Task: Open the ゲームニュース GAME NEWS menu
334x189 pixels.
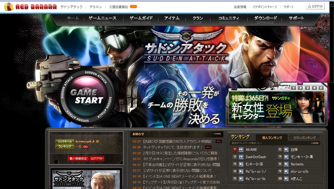Action: [103, 20]
